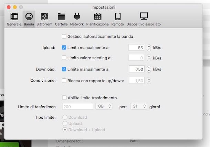Open the Dispositivo associato monitor icon
The image size is (210, 147).
click(144, 16)
